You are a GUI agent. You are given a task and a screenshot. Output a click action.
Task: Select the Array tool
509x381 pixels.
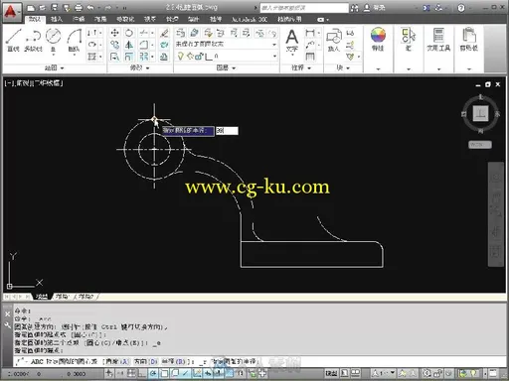tap(144, 57)
